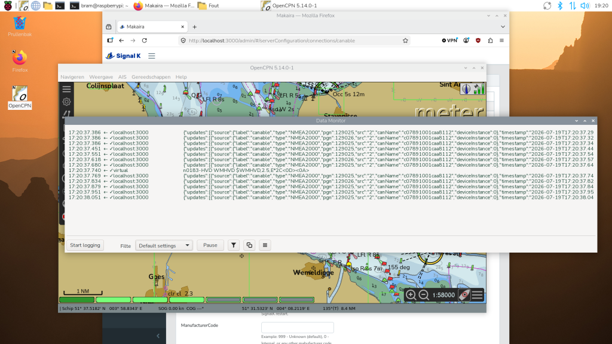The image size is (612, 344).
Task: Open the chart canvas options menu
Action: click(x=478, y=295)
